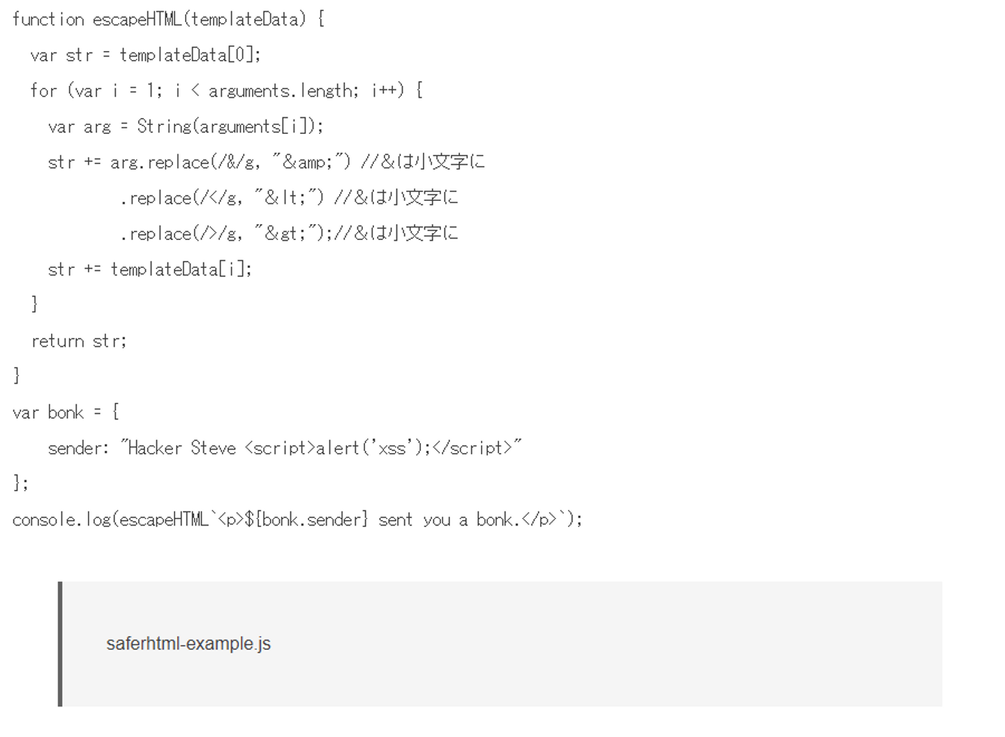Click the 'return str;' statement

click(79, 341)
